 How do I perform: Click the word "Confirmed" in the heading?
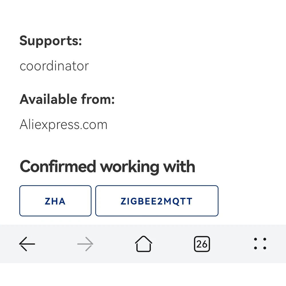click(58, 166)
